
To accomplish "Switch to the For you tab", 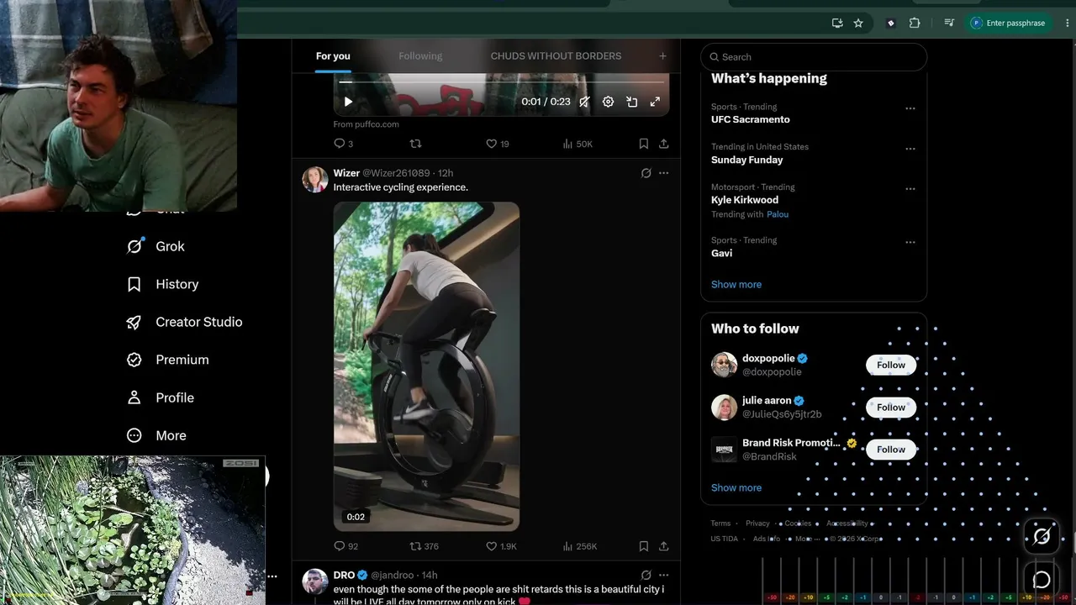I will point(333,56).
